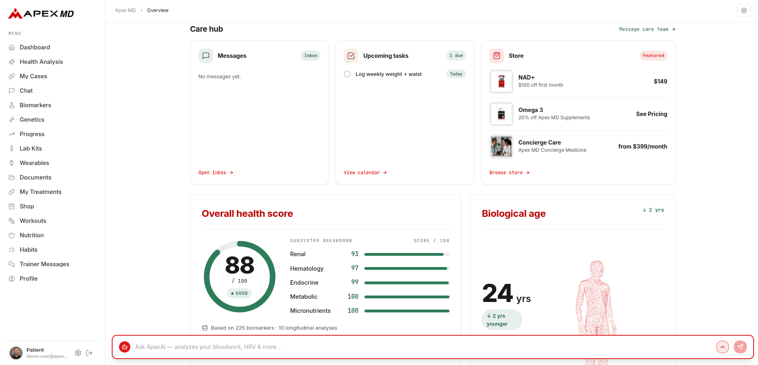This screenshot has height=365, width=758.
Task: Expand ApexAI chat with up chevron
Action: 723,347
